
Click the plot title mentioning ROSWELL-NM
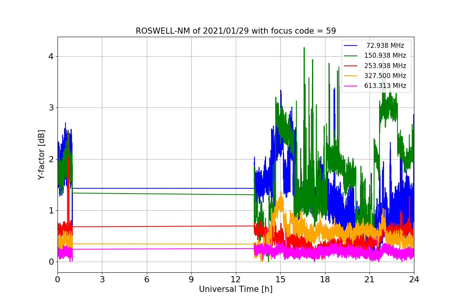(x=236, y=31)
